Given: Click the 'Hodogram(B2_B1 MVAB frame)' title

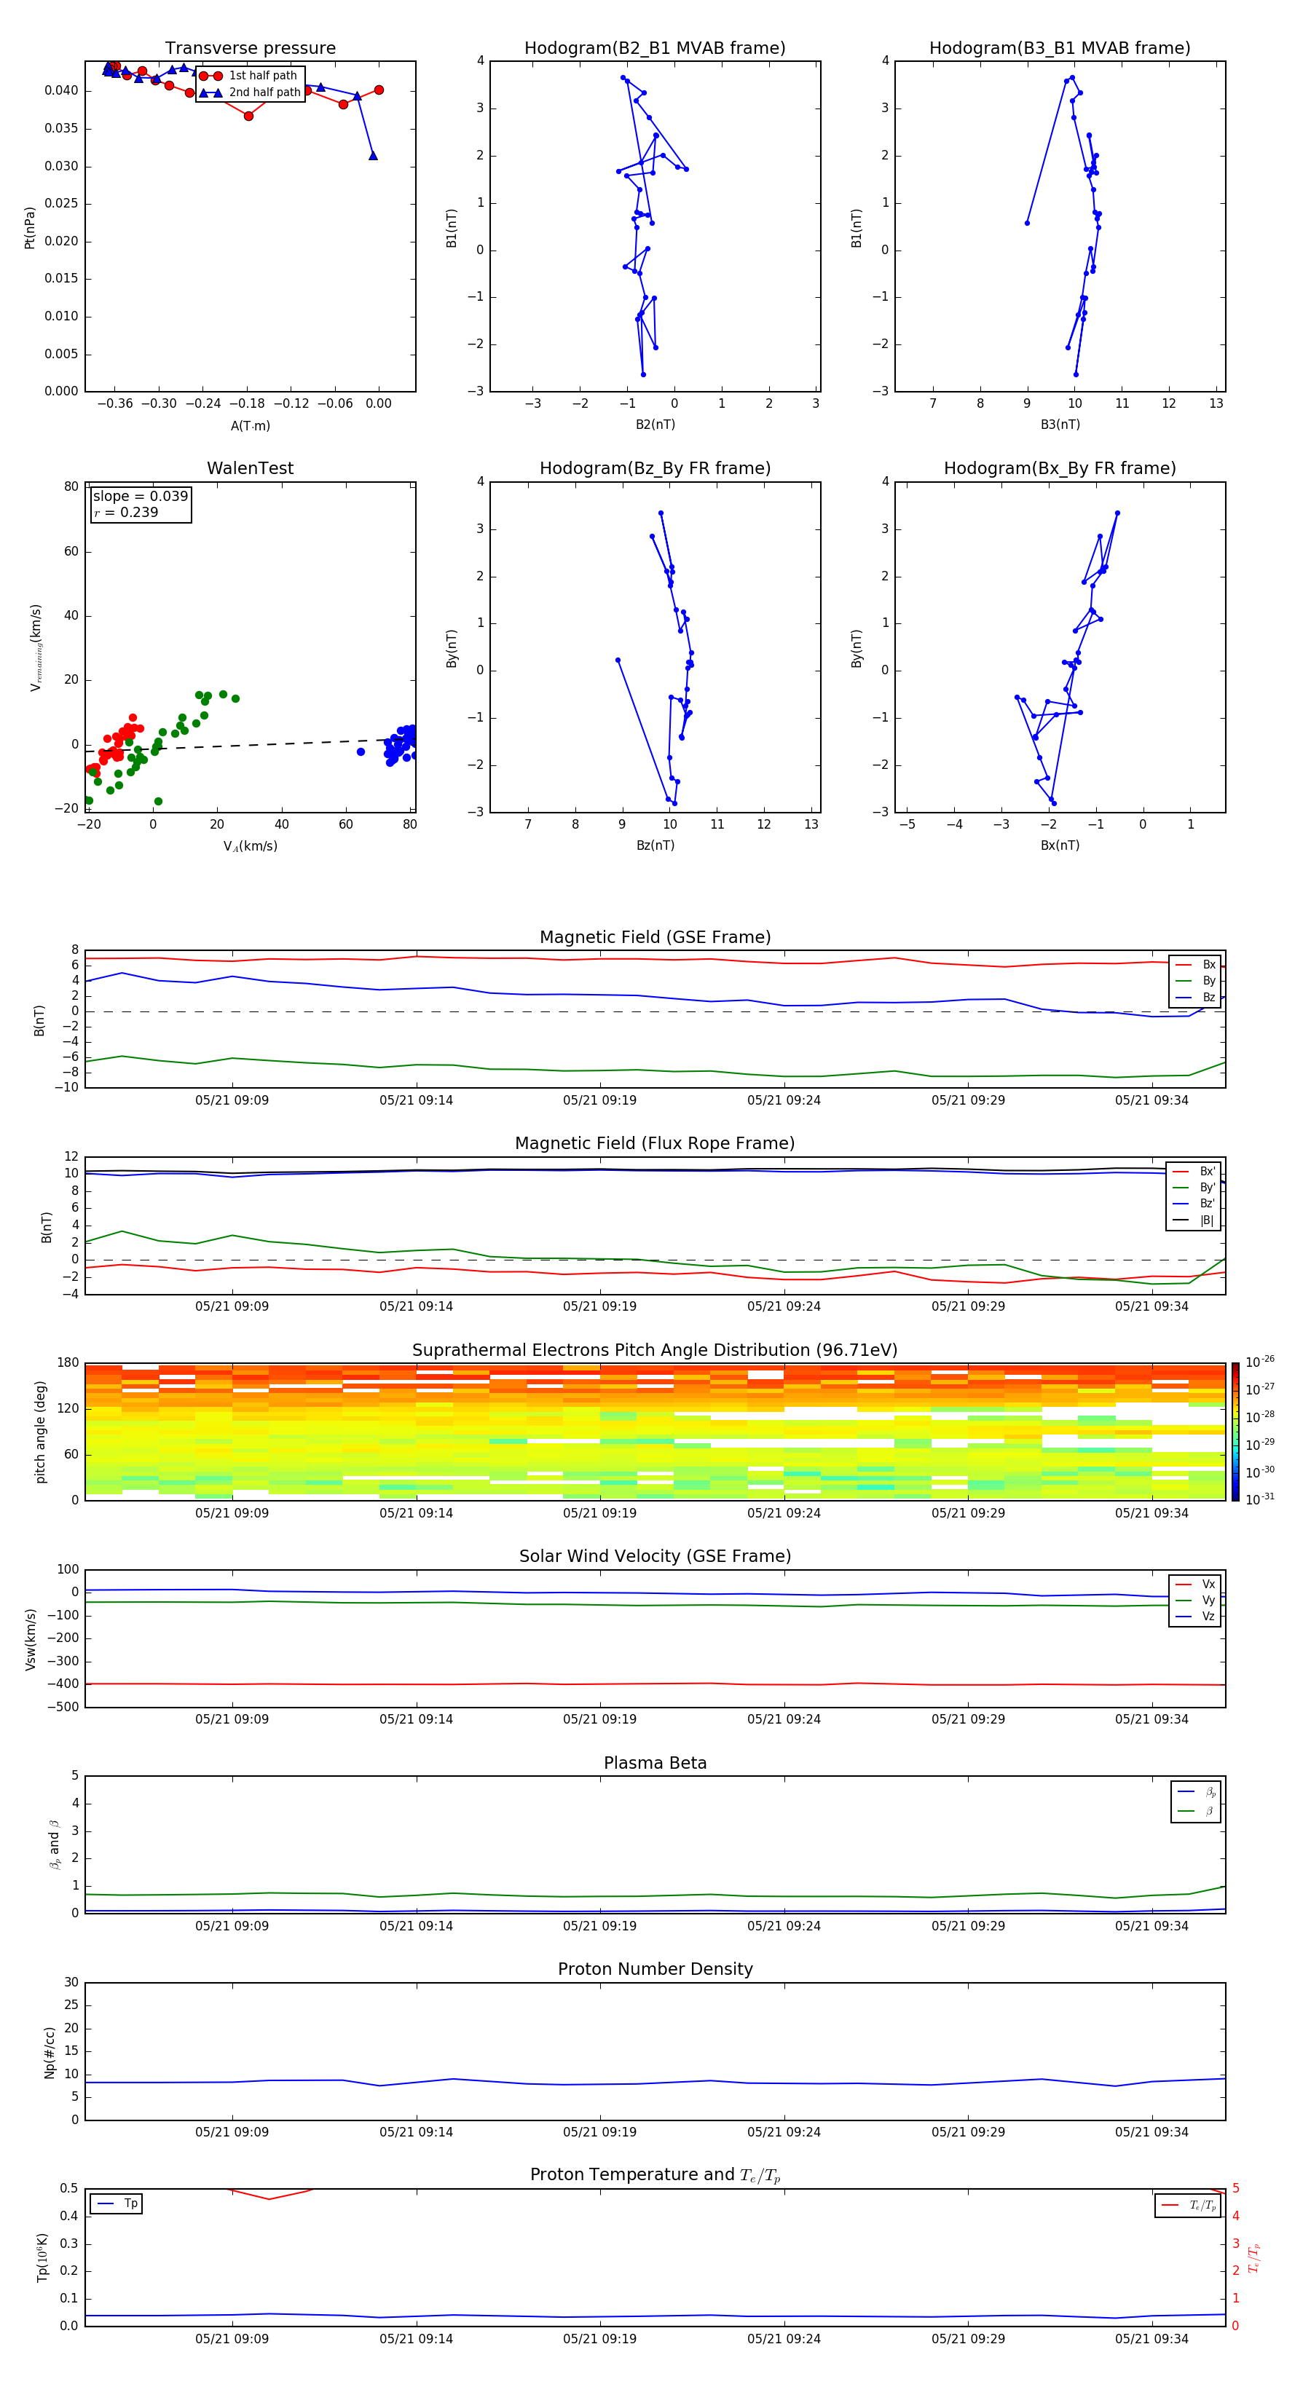Looking at the screenshot, I should [x=655, y=49].
